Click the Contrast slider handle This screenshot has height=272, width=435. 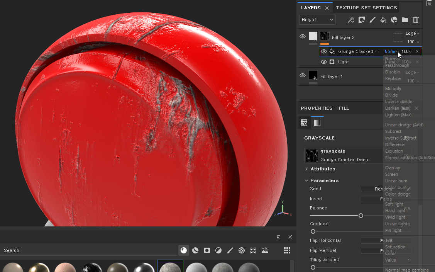tap(313, 231)
